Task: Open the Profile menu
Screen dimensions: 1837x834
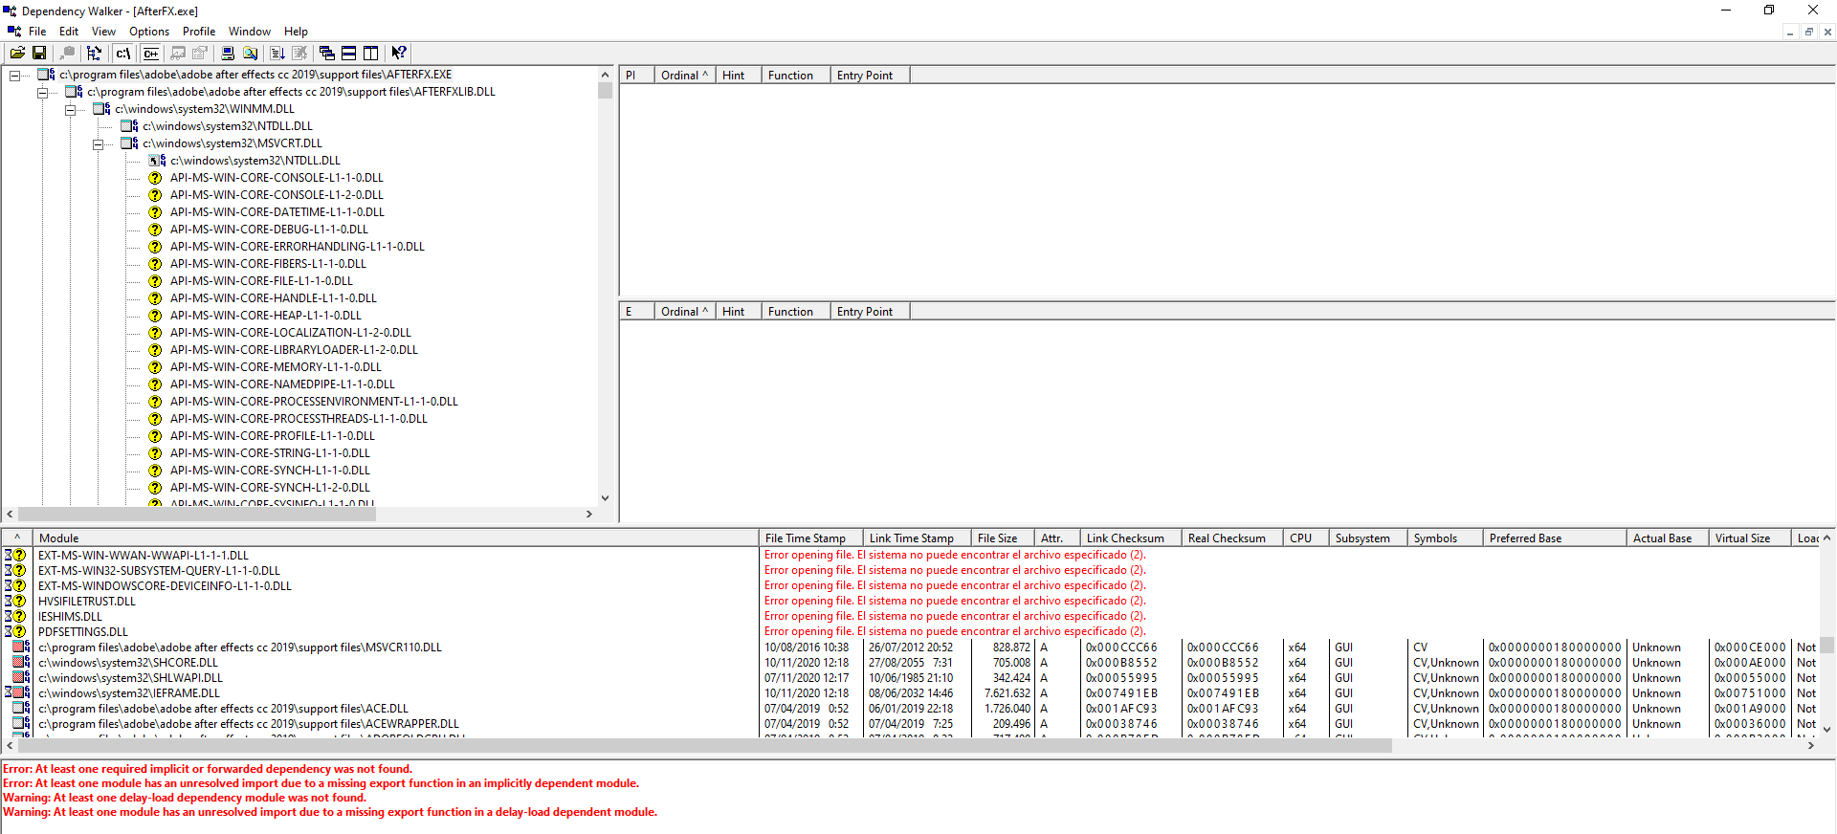Action: pyautogui.click(x=199, y=32)
